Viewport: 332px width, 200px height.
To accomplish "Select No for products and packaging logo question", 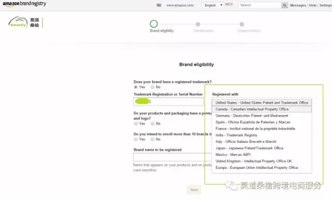I will pyautogui.click(x=153, y=124).
